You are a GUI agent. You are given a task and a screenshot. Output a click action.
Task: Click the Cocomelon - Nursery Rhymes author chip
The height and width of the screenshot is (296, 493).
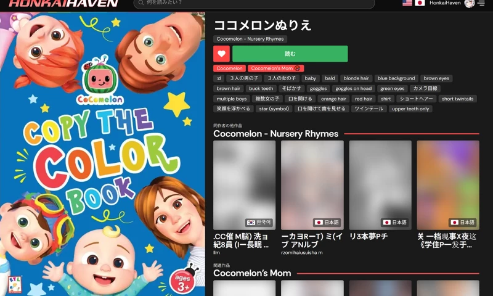[x=250, y=39]
